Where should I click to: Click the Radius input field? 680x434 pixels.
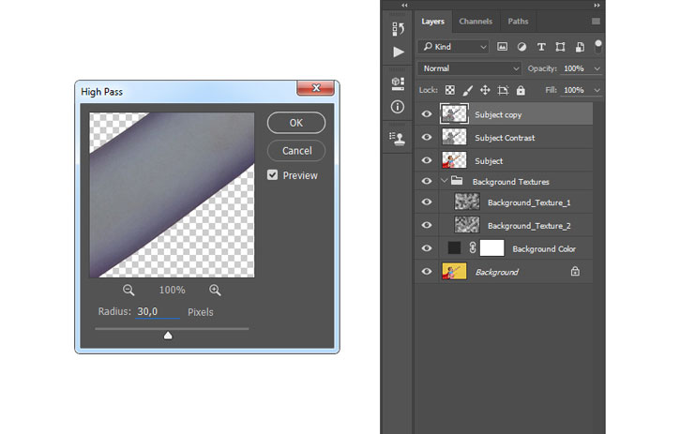[158, 312]
